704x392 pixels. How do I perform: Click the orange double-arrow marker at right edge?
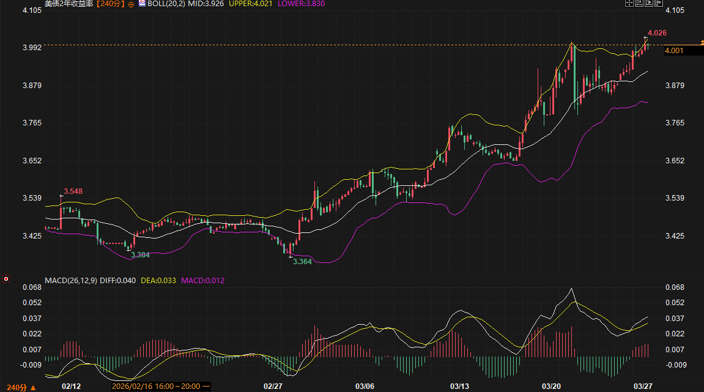[701, 40]
